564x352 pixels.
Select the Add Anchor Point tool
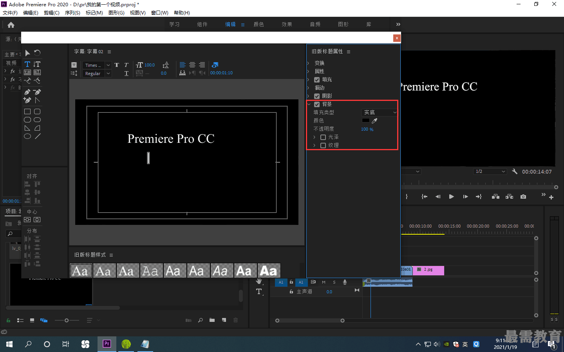[27, 100]
